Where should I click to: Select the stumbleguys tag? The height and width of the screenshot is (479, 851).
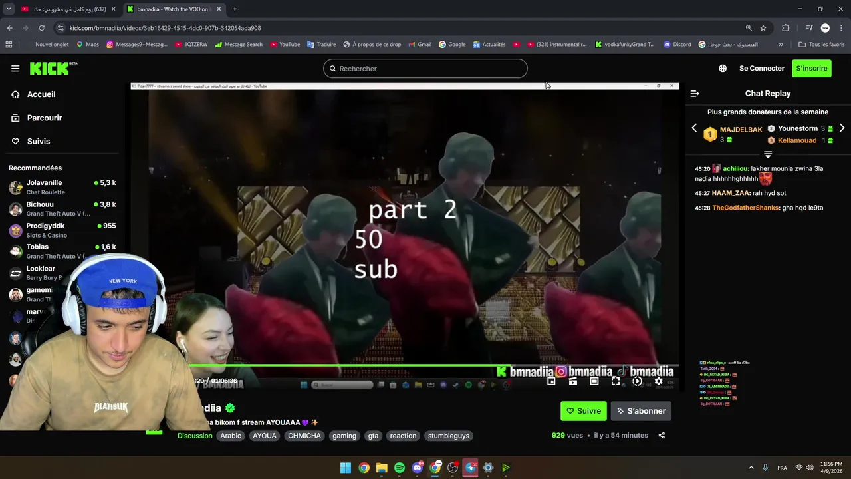tap(449, 436)
